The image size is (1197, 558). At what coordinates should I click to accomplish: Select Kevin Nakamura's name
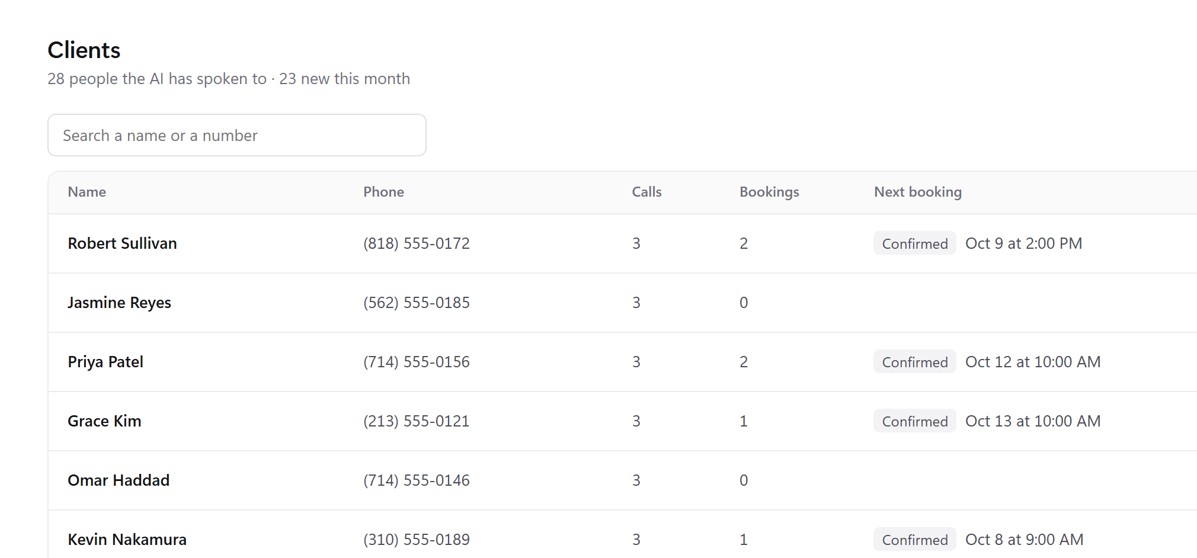pyautogui.click(x=127, y=540)
